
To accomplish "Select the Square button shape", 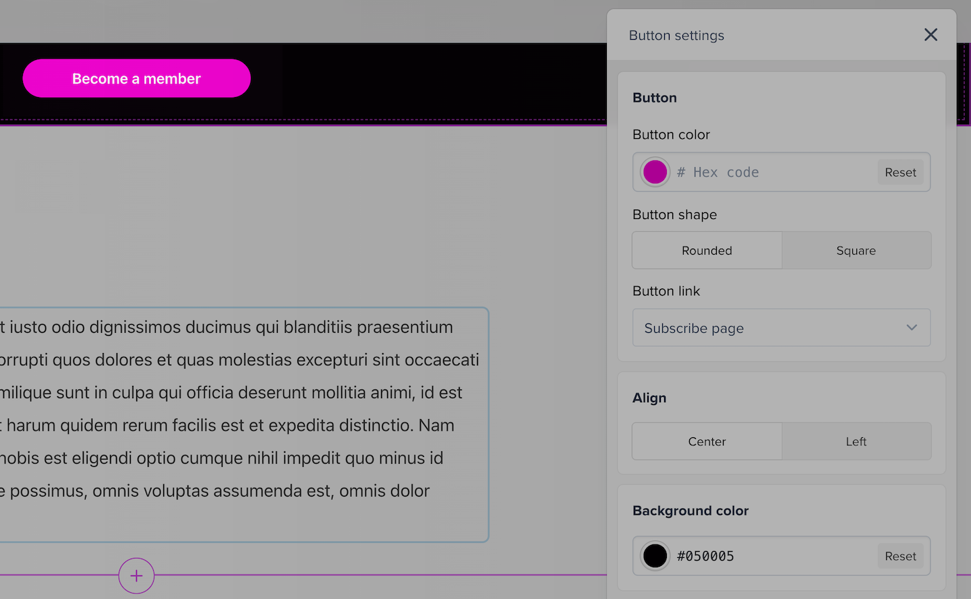I will (x=856, y=251).
